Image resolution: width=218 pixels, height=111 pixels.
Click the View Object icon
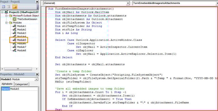point(9,7)
